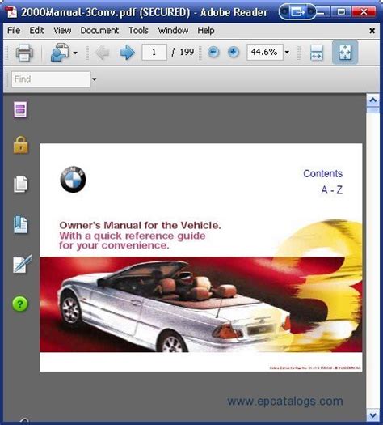Open the View menu
383x425 pixels.
tap(62, 31)
